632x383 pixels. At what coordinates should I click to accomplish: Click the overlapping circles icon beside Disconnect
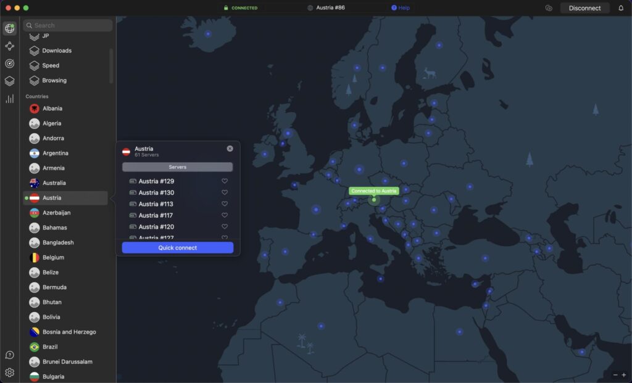click(x=549, y=8)
